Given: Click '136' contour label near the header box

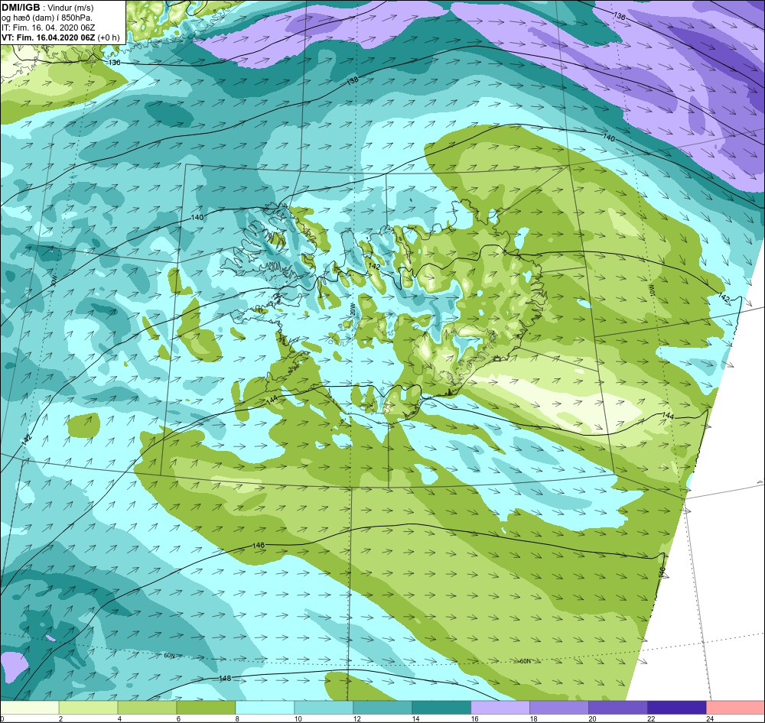Looking at the screenshot, I should 114,63.
